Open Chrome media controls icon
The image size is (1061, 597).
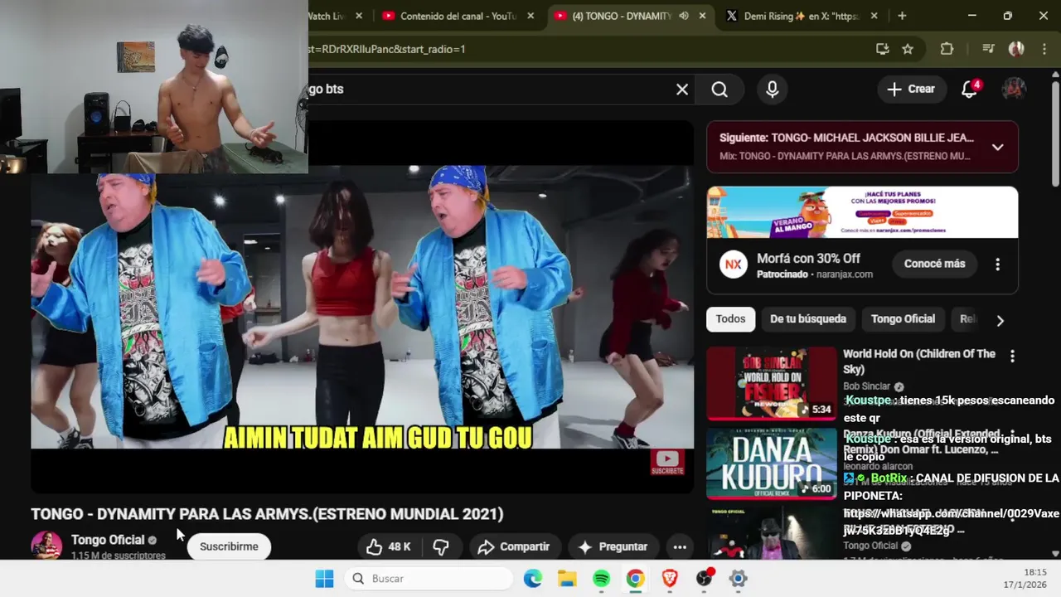coord(988,49)
